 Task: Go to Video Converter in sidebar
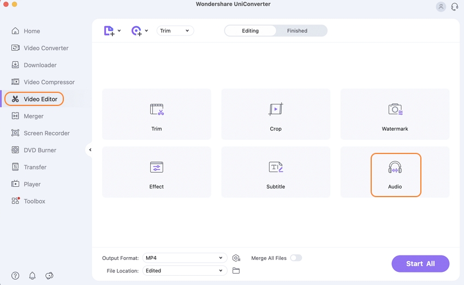[46, 48]
